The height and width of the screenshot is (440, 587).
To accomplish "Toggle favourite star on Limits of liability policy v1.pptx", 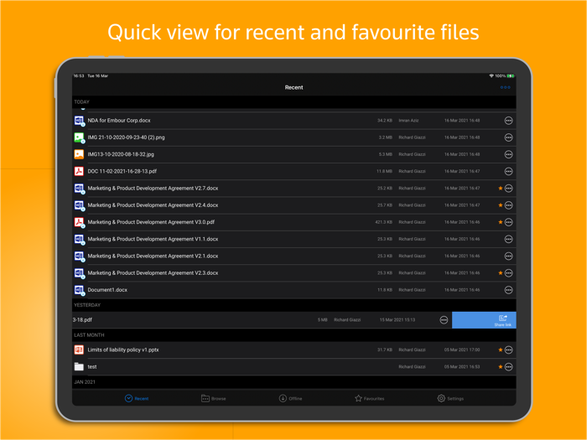I will tap(500, 349).
